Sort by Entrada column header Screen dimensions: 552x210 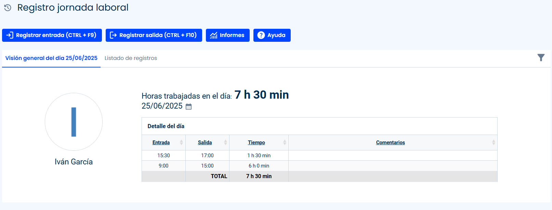pyautogui.click(x=161, y=143)
